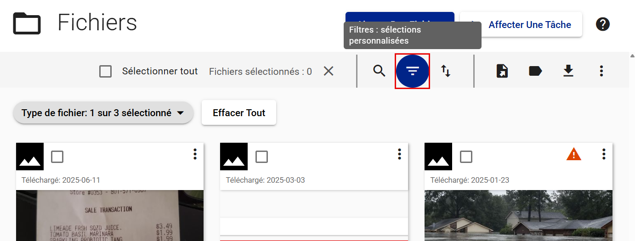Screen dimensions: 635x241
Task: Click the warning triangle on third file
Action: click(573, 155)
